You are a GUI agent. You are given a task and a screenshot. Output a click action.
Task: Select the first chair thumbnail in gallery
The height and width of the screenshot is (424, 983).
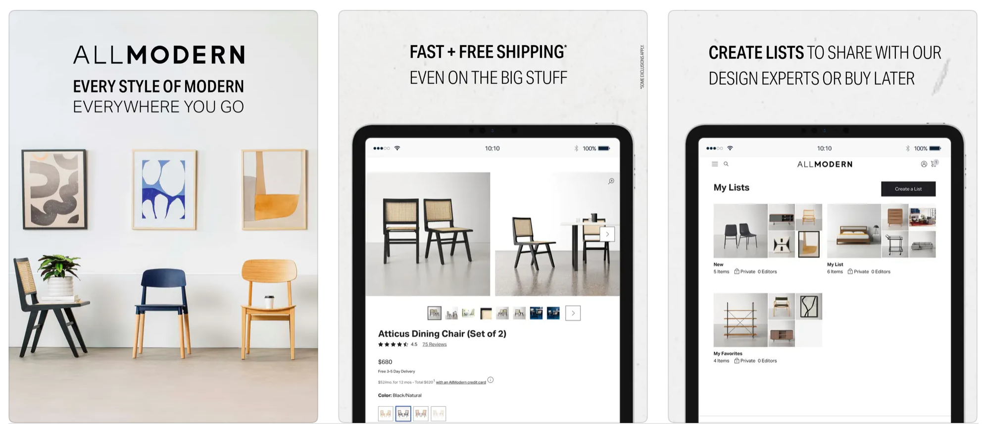coord(434,313)
